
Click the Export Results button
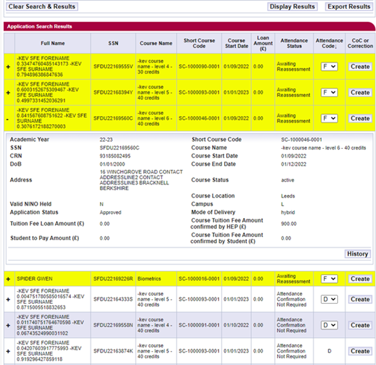coord(348,6)
